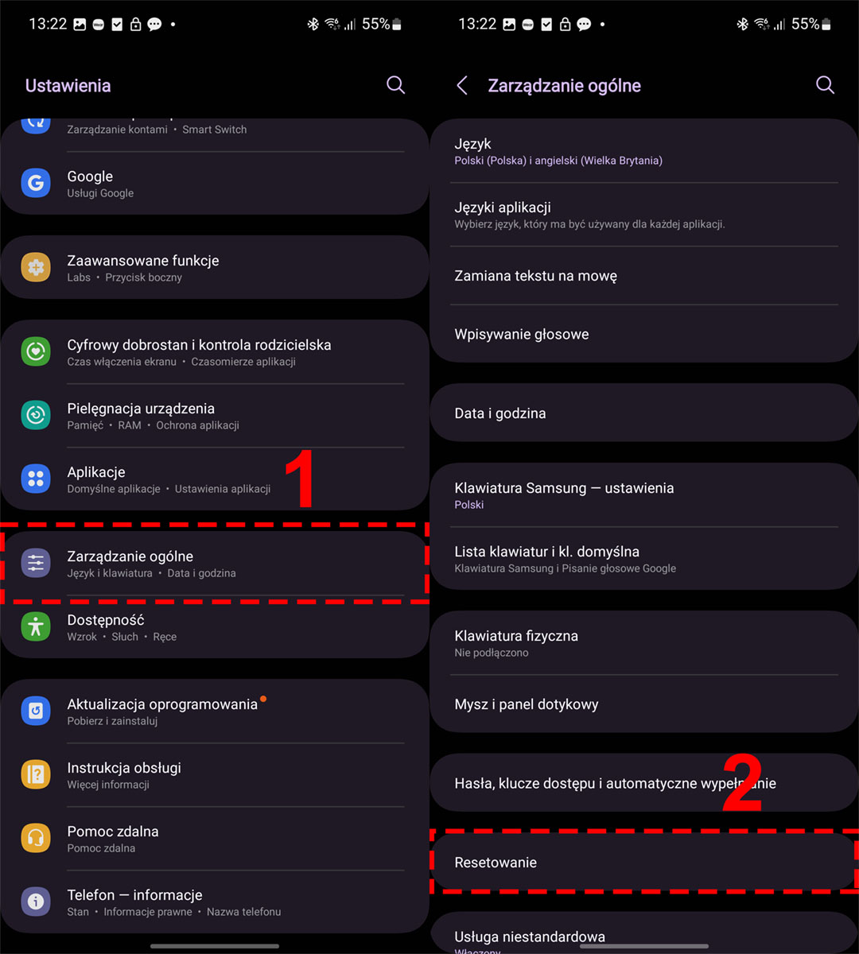Tap the Aplikacje four-dot icon
This screenshot has width=859, height=954.
point(36,479)
